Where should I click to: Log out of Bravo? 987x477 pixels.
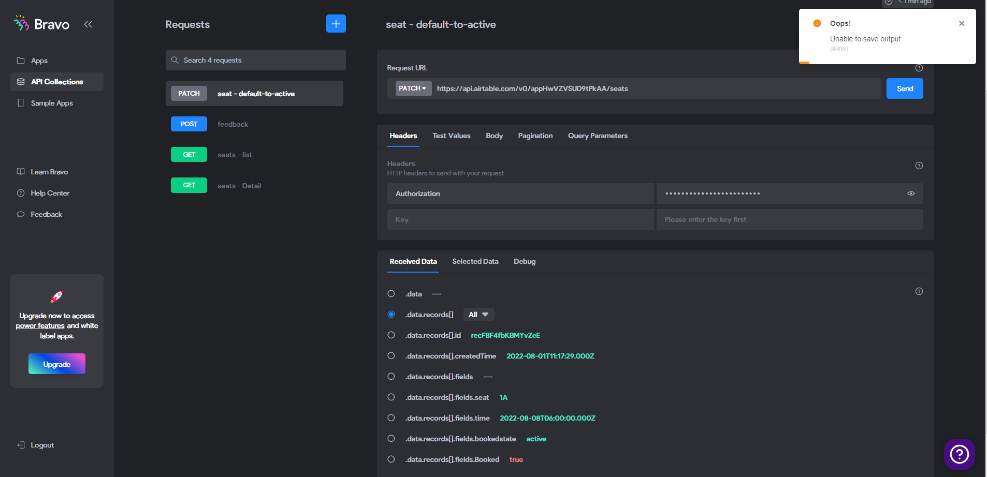coord(35,445)
